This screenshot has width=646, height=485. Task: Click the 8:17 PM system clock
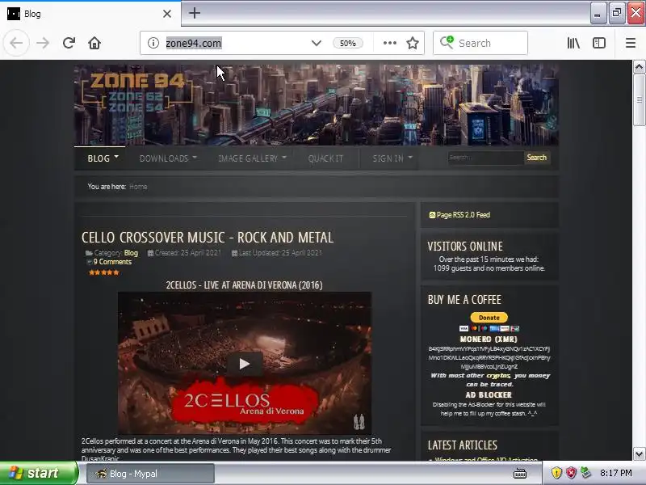point(615,473)
